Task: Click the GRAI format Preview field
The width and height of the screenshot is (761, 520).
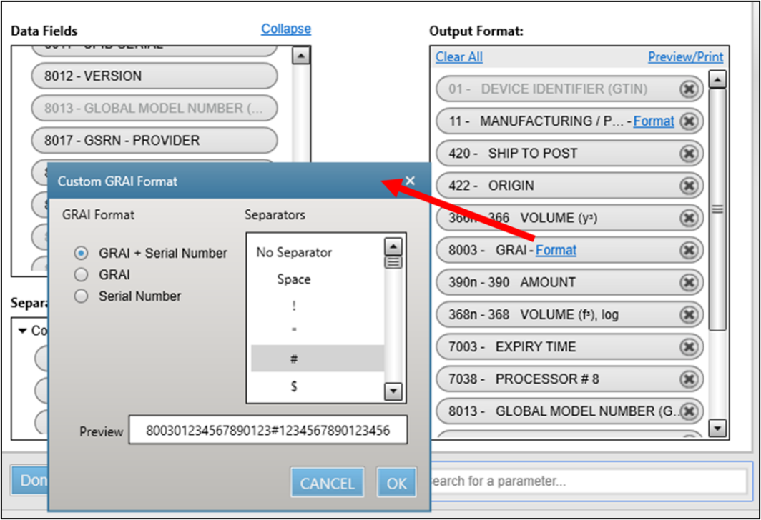Action: [x=268, y=430]
